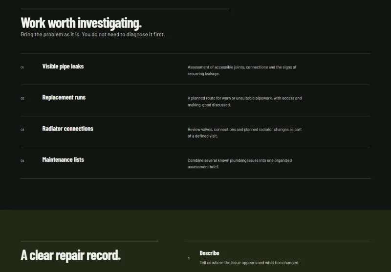Click the 'Describe' step title
The height and width of the screenshot is (272, 391).
tap(209, 253)
